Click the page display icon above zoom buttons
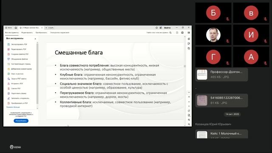 [x=189, y=115]
